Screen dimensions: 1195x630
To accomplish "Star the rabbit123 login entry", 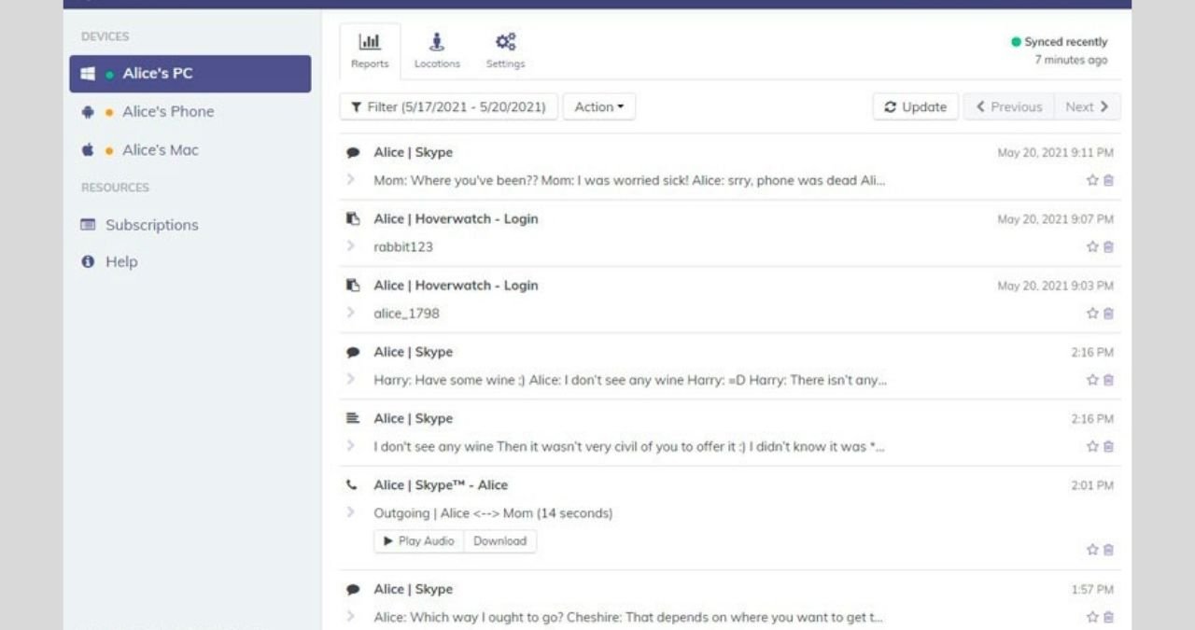I will (x=1092, y=247).
